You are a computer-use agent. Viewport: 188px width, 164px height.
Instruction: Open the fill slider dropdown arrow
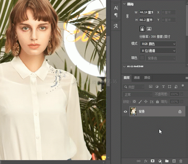point(182,102)
